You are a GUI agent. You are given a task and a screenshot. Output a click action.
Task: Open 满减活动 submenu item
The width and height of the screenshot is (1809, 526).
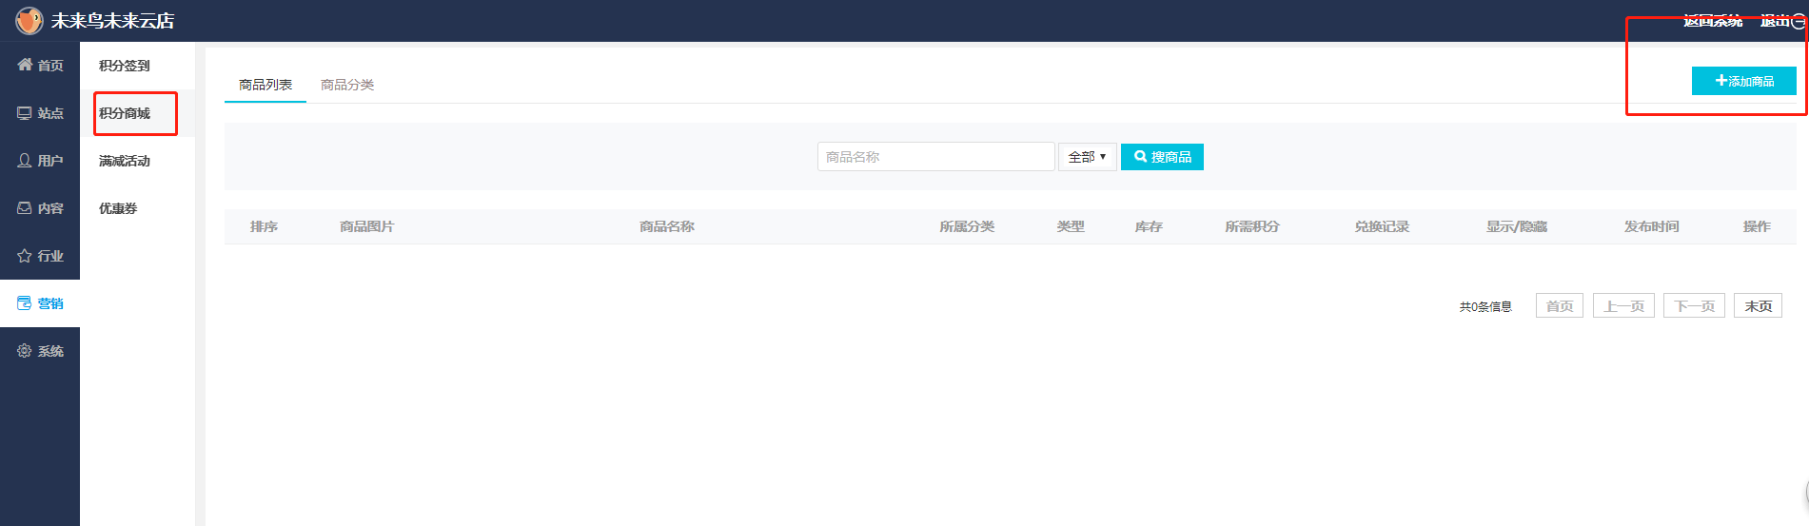click(x=125, y=161)
